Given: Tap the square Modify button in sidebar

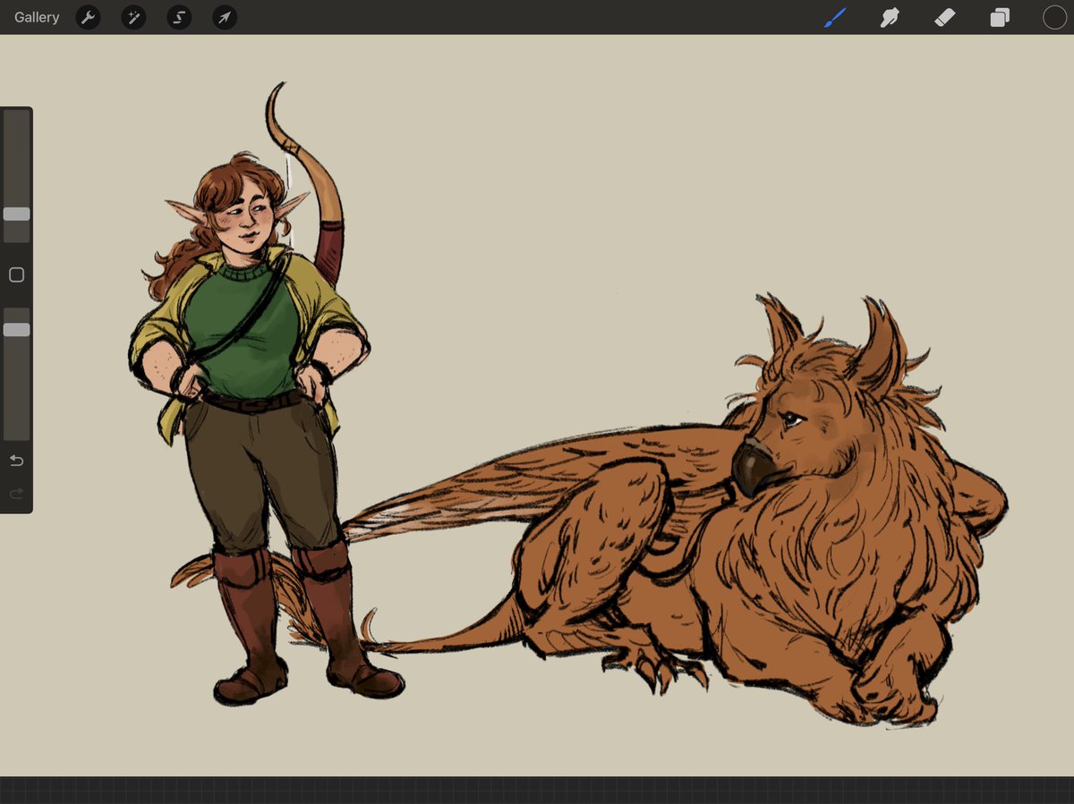Looking at the screenshot, I should (x=16, y=275).
